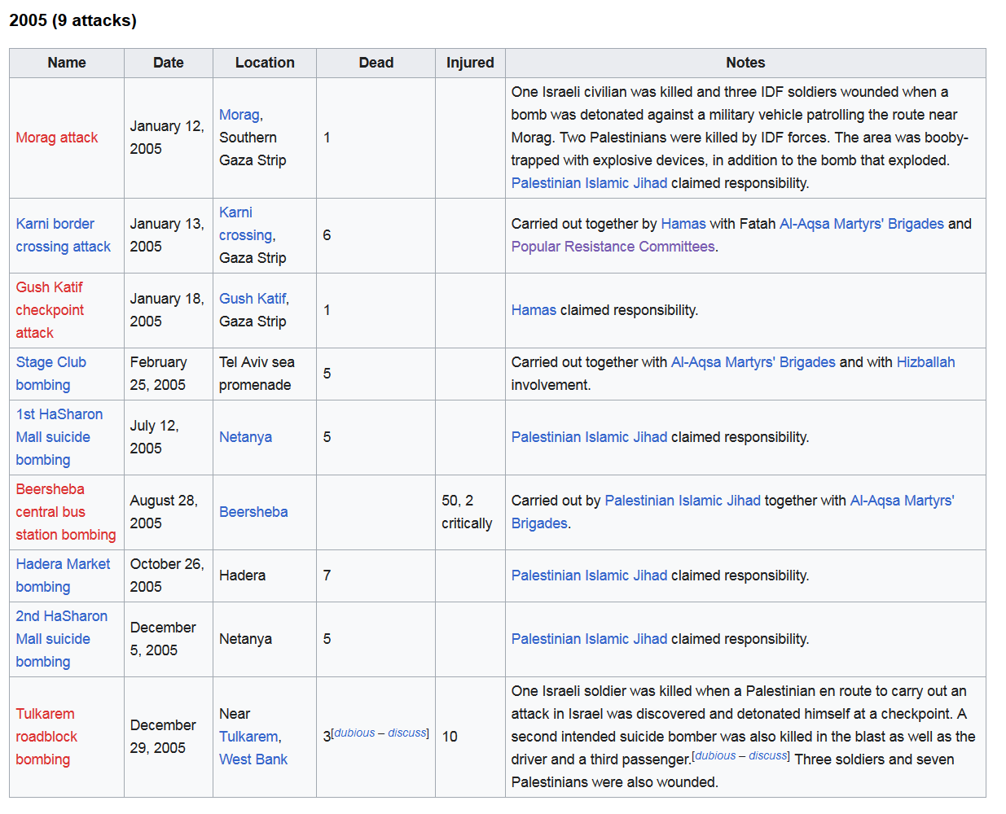Viewport: 1006px width, 814px height.
Task: Open Palestinian Islamic Jihad link in Hadera row
Action: pos(589,575)
